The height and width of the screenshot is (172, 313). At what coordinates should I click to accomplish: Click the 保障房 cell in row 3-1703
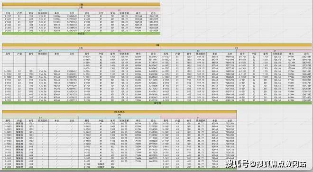pos(19,124)
